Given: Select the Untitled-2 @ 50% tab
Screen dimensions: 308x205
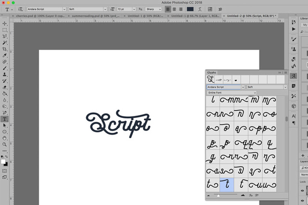Looking at the screenshot, I should coord(252,16).
